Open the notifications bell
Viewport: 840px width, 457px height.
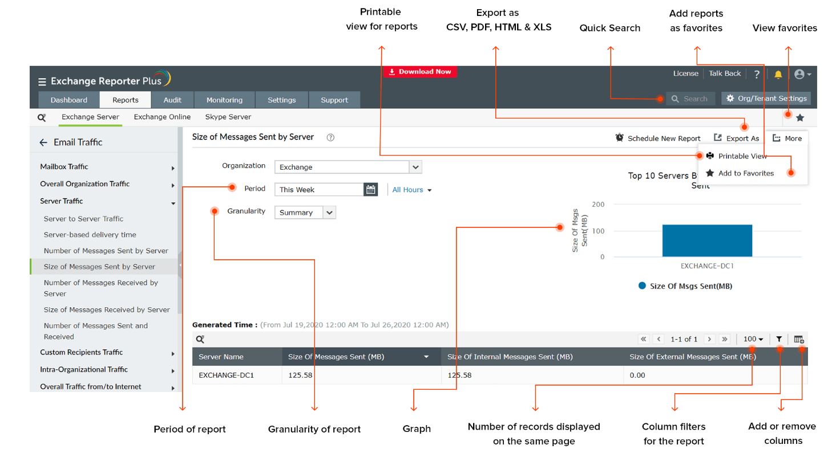point(778,74)
